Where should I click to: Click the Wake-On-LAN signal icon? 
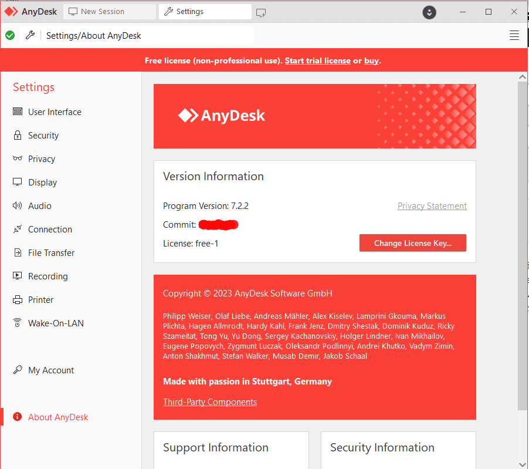(18, 323)
